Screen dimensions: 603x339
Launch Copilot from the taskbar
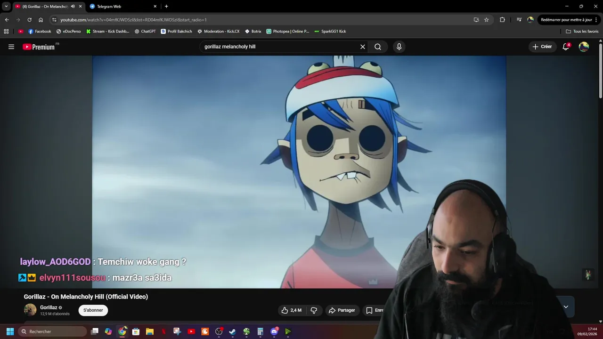[108, 331]
